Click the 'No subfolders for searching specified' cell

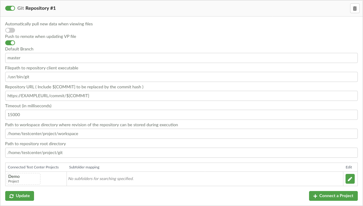101,179
